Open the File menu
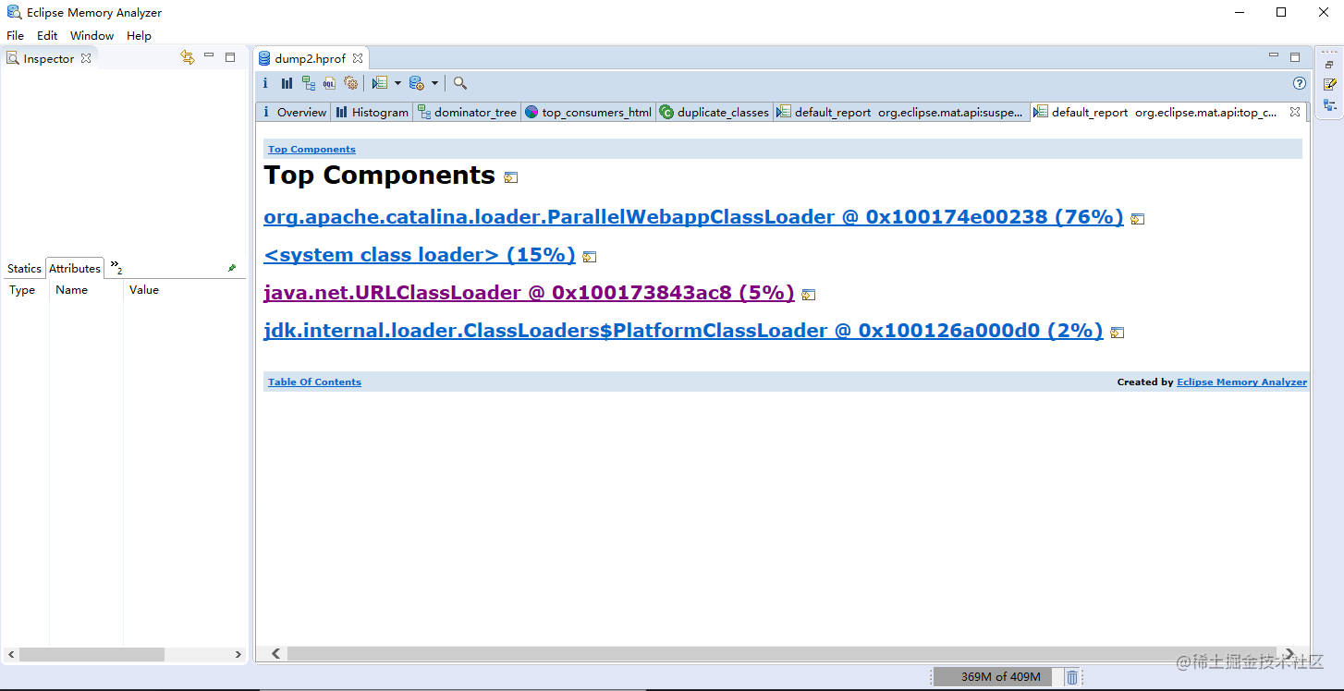 15,35
